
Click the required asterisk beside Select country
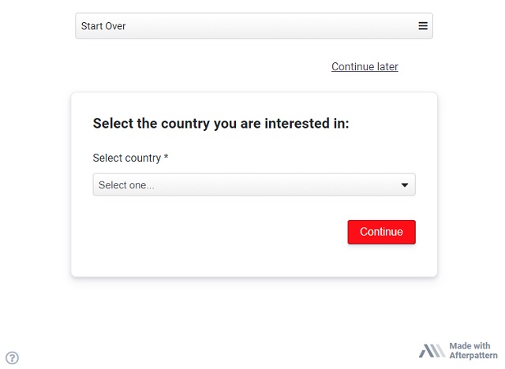click(x=166, y=158)
